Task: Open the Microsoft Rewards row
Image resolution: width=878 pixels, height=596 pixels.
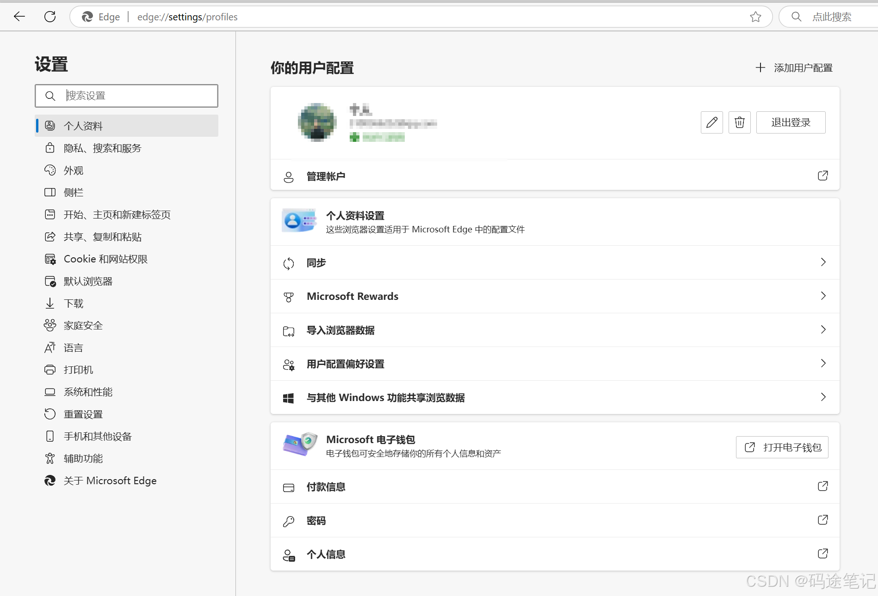Action: [x=555, y=296]
